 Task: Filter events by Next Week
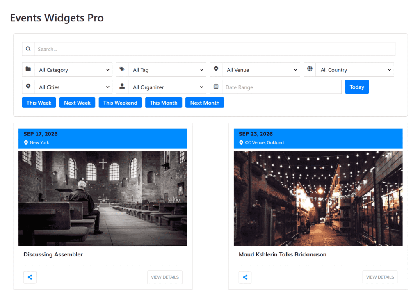point(78,103)
